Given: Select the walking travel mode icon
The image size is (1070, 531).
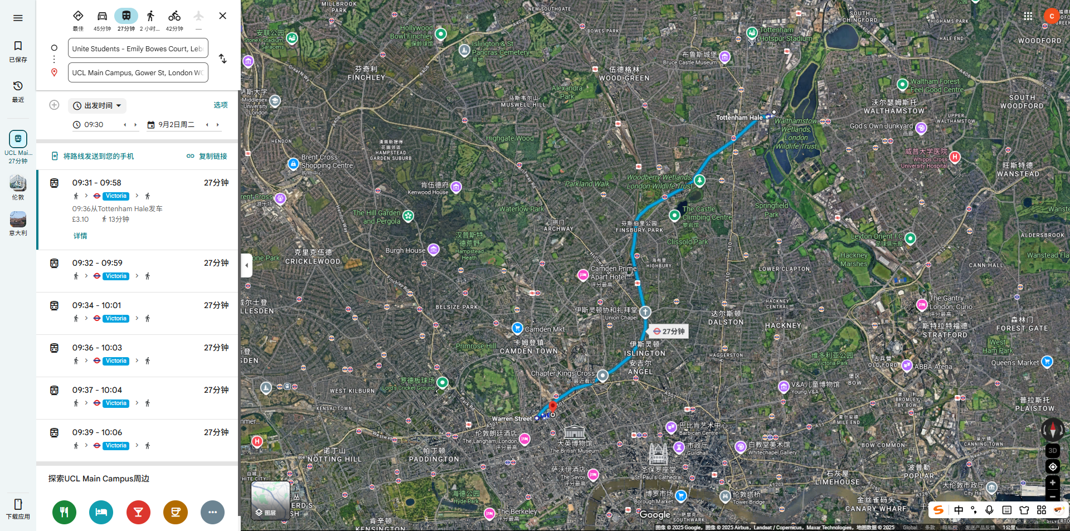Looking at the screenshot, I should (x=150, y=16).
